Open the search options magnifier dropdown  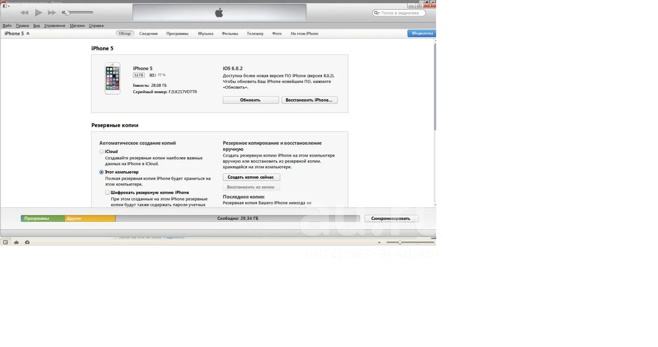coord(376,13)
